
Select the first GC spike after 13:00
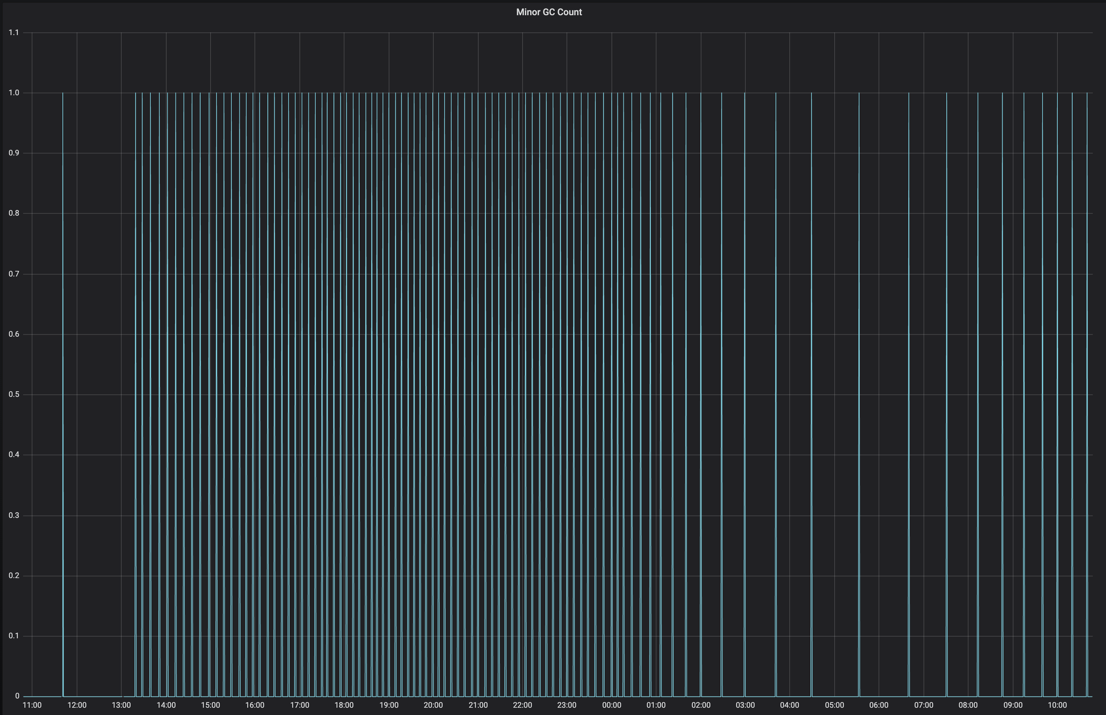[x=136, y=395]
